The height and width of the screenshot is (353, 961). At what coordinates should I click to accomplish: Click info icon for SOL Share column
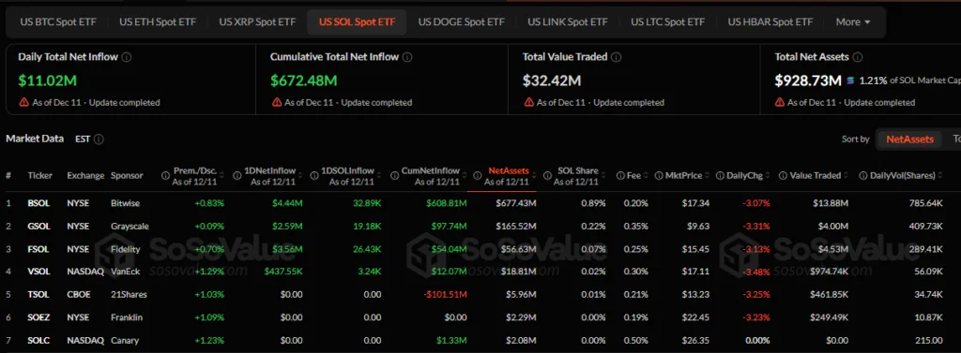tap(547, 176)
